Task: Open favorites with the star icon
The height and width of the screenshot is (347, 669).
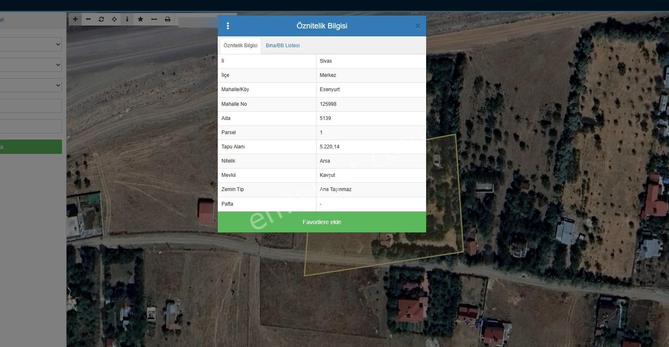Action: point(141,19)
